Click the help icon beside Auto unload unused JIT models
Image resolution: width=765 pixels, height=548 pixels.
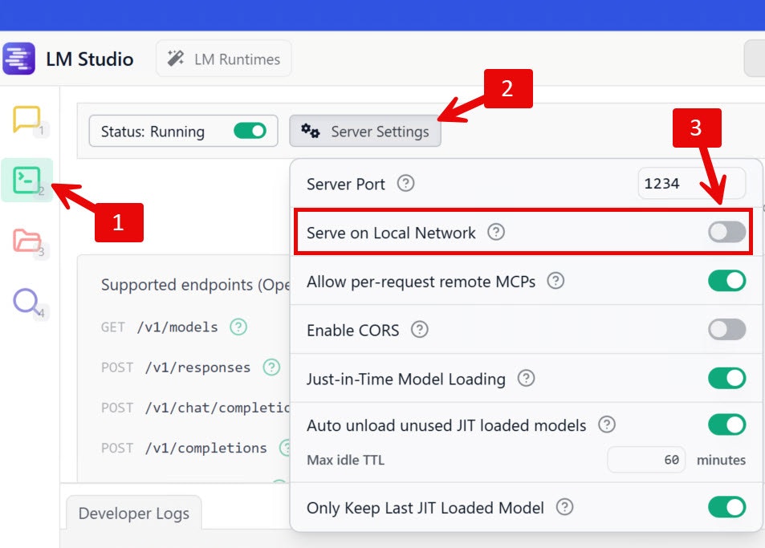click(607, 424)
